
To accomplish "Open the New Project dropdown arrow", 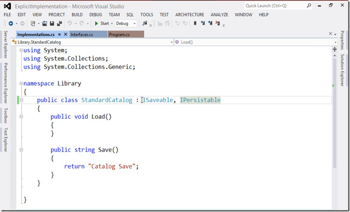I will pyautogui.click(x=39, y=24).
